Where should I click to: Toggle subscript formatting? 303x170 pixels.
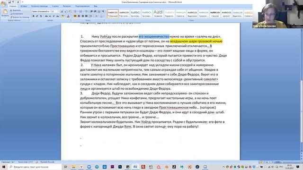(x=50, y=16)
